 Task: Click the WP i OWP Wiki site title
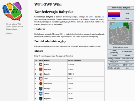point(48,4)
